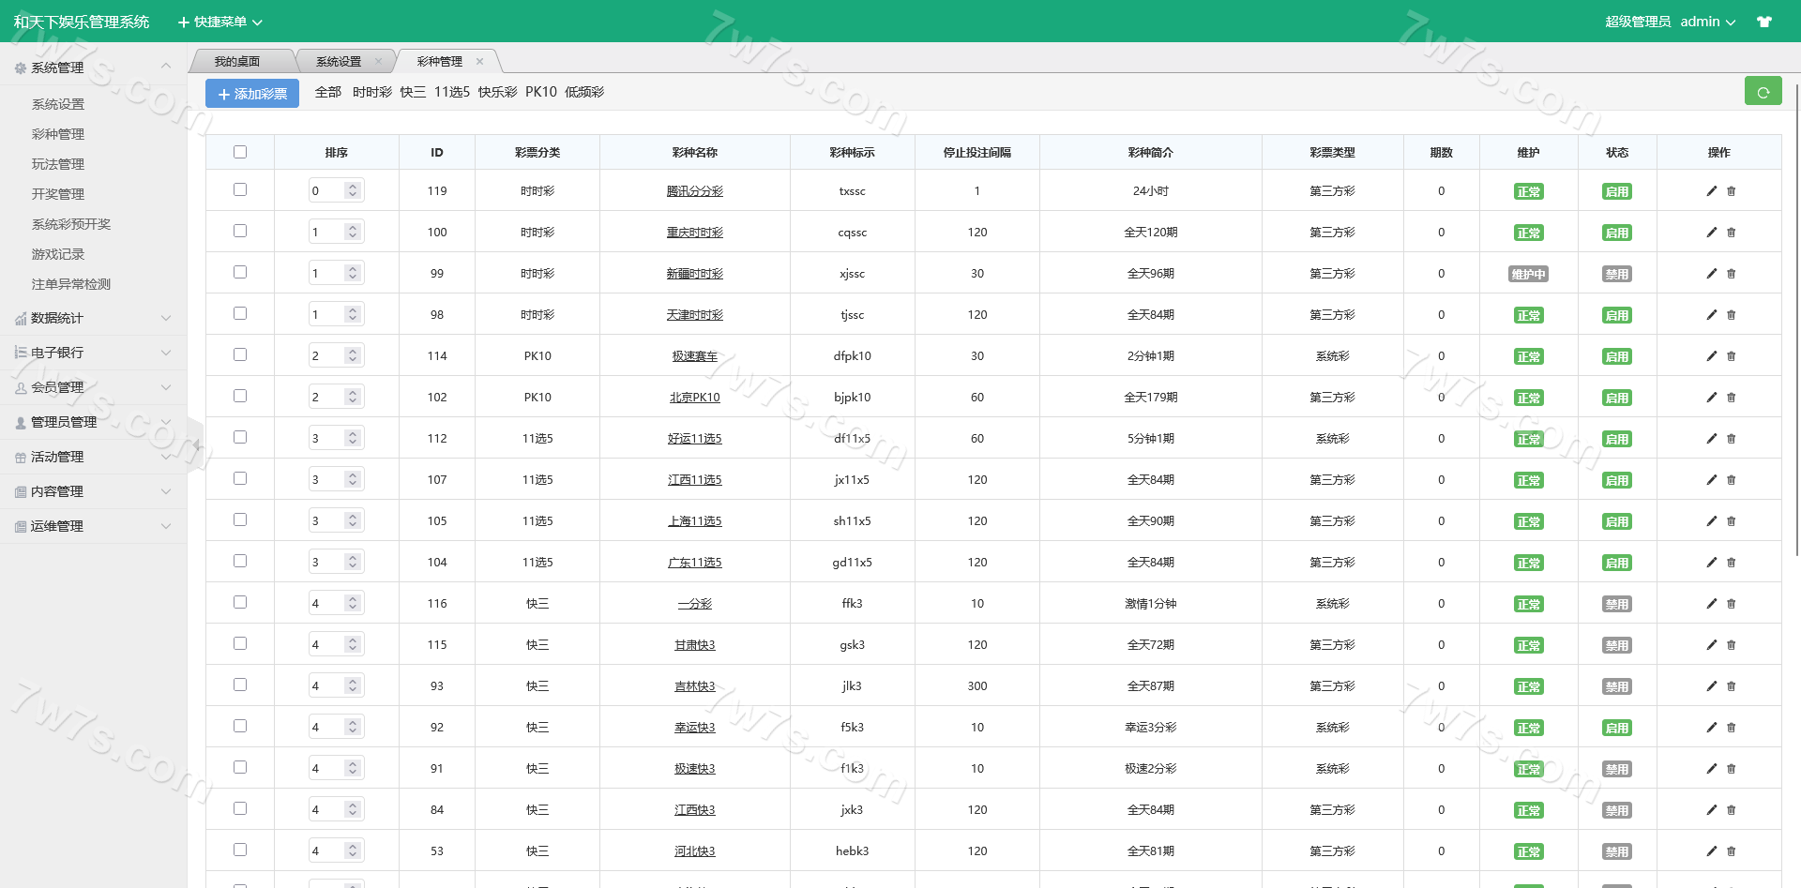Filter list by PK10 category

[540, 92]
